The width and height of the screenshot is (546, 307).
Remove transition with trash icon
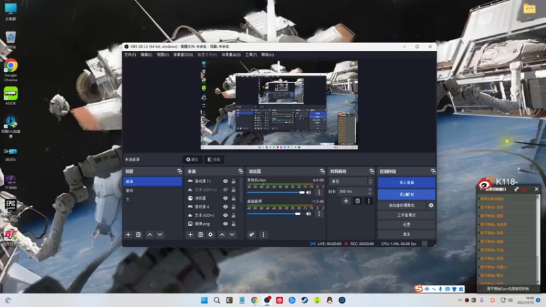(357, 201)
